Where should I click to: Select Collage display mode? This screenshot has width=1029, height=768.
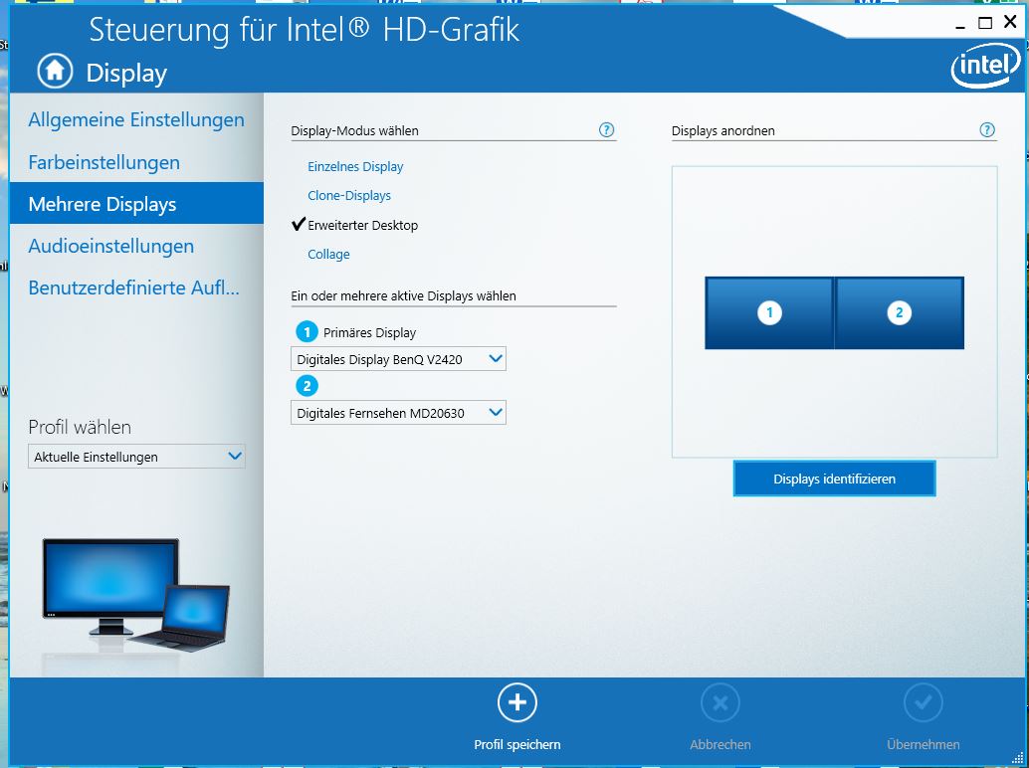point(328,254)
